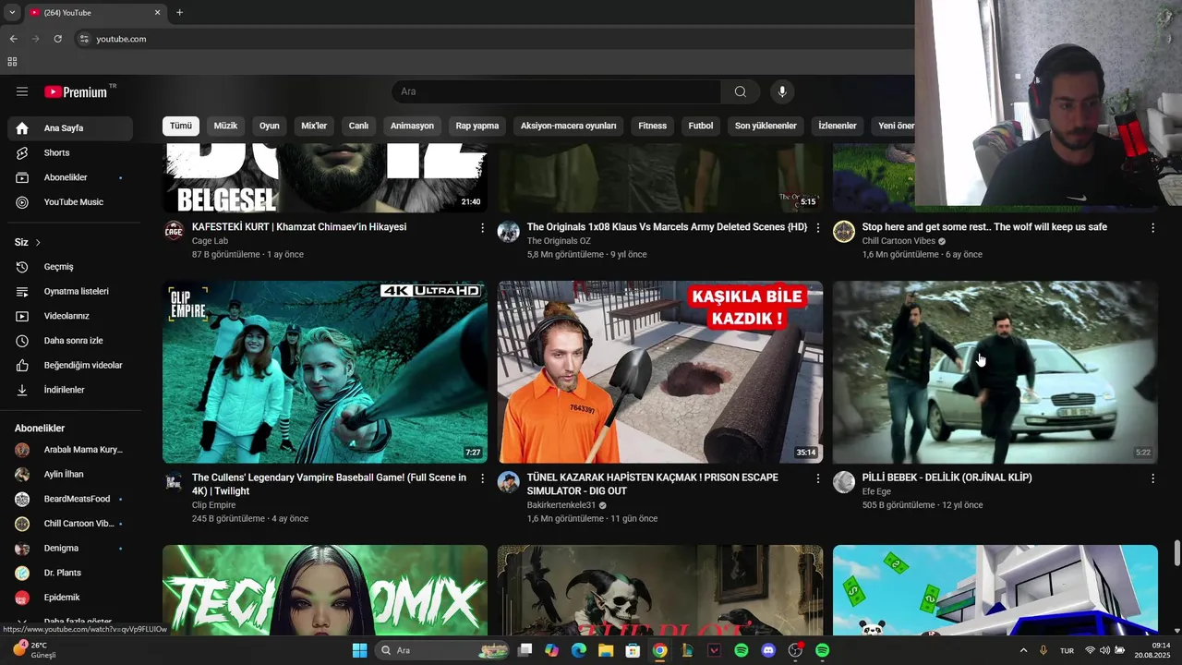The width and height of the screenshot is (1182, 665).
Task: Open more options for TÜNEL KAZARAK video
Action: tap(817, 478)
